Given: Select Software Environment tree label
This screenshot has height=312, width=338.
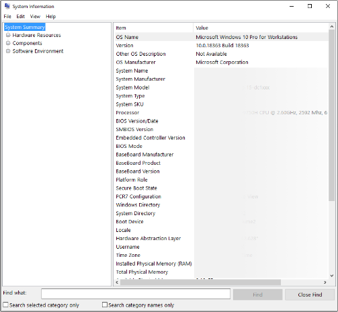Looking at the screenshot, I should (38, 51).
